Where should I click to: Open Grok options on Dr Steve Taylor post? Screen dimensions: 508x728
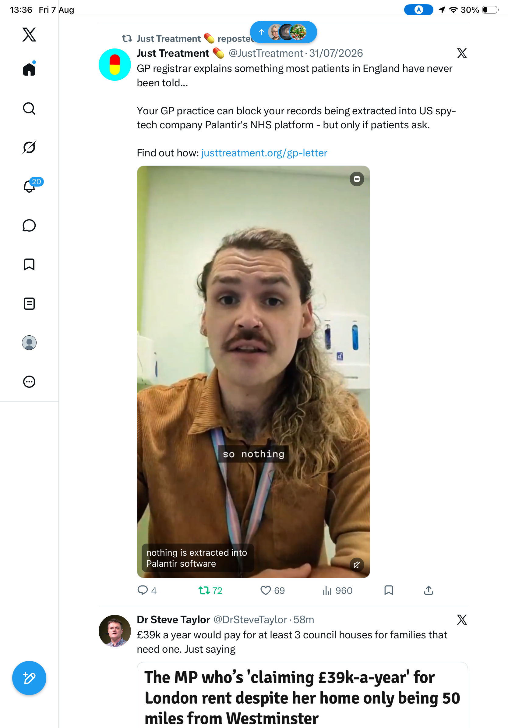point(462,619)
